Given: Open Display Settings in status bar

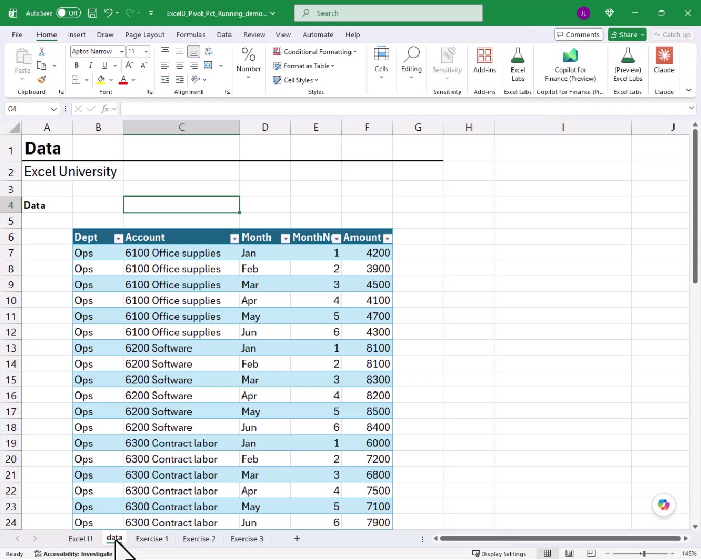Looking at the screenshot, I should (499, 554).
